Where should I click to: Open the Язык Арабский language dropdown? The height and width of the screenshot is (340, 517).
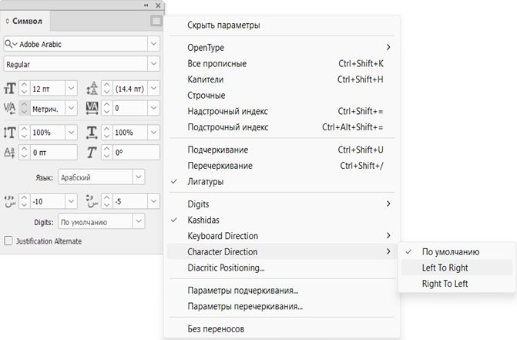tap(139, 177)
